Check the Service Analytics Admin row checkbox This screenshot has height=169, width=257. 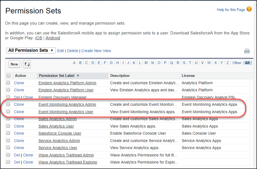8,140
